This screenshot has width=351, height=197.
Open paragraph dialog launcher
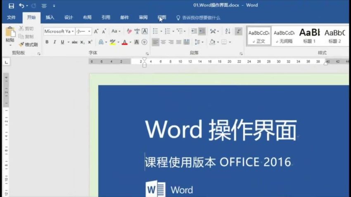pos(241,54)
